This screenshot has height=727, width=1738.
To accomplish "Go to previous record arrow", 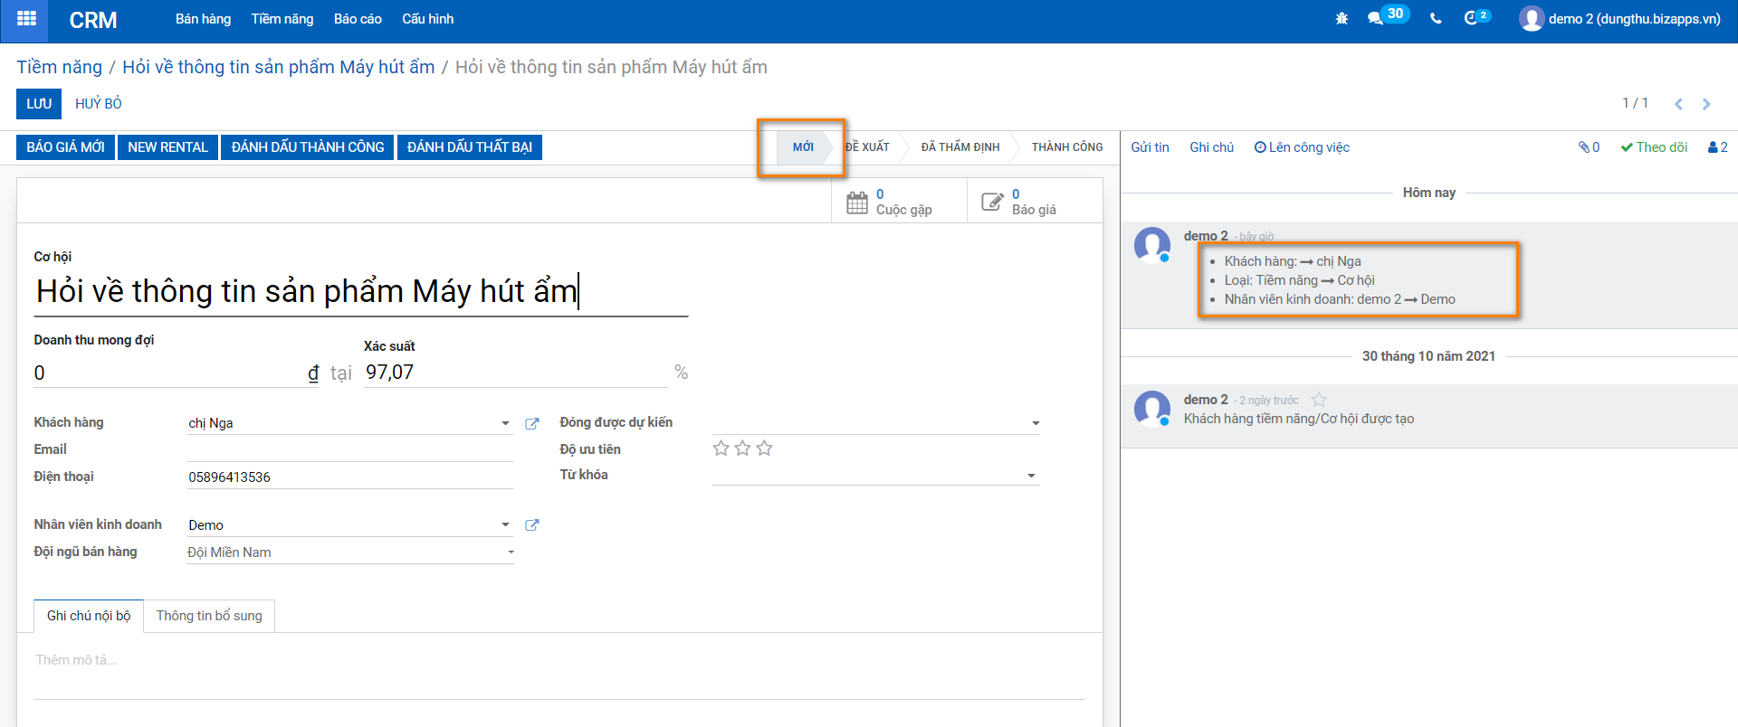I will pyautogui.click(x=1678, y=104).
